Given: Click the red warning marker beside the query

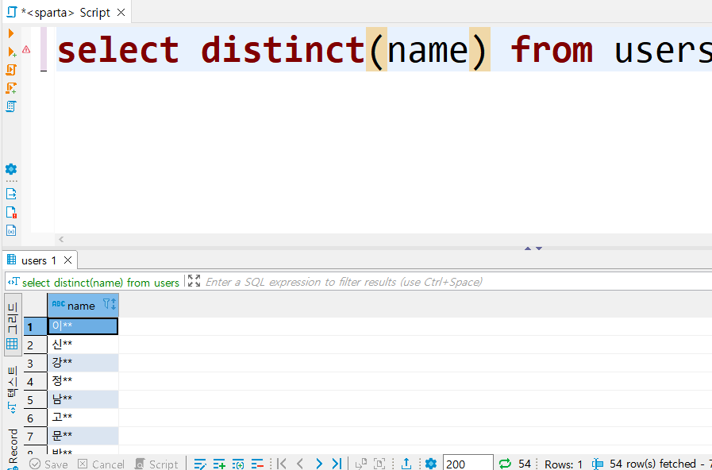Looking at the screenshot, I should pyautogui.click(x=26, y=49).
